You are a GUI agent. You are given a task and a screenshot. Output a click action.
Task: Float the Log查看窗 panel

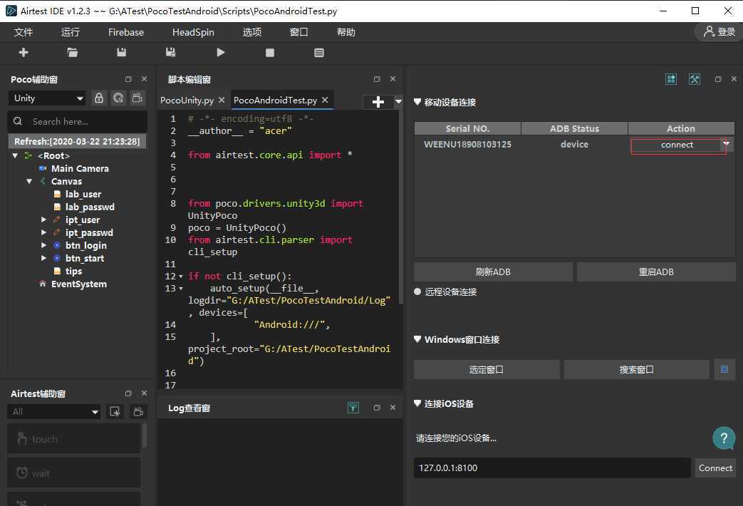click(x=377, y=408)
